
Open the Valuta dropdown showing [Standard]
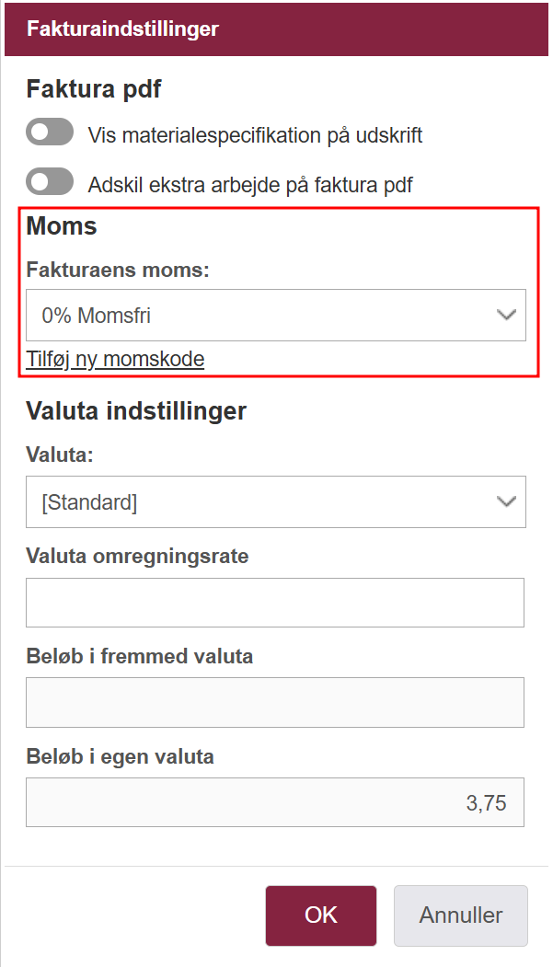coord(275,502)
